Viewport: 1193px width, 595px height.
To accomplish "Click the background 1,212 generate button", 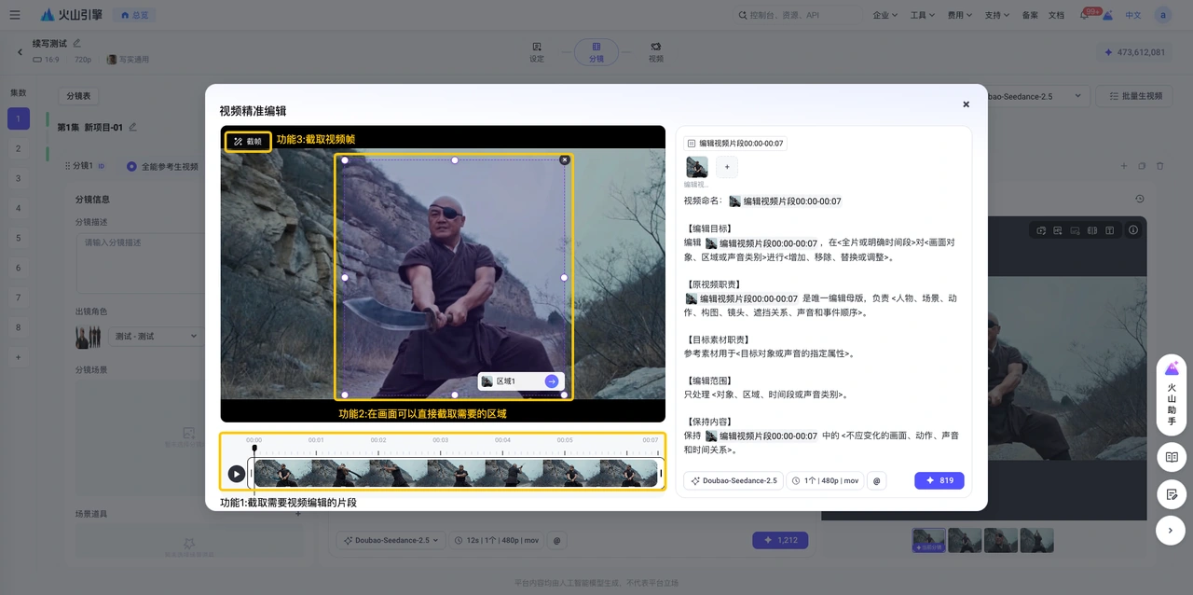I will pos(780,540).
